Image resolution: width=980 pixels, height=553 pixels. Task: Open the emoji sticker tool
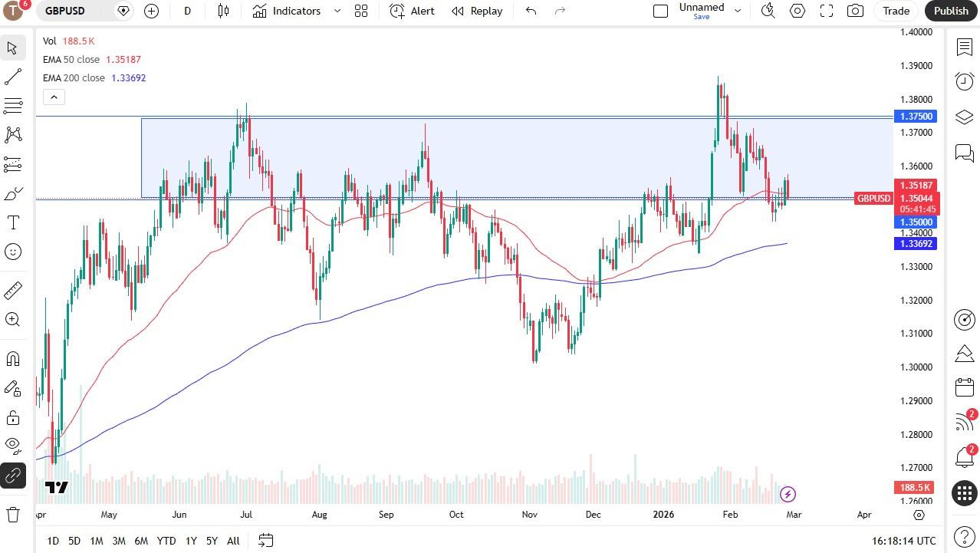pyautogui.click(x=12, y=252)
